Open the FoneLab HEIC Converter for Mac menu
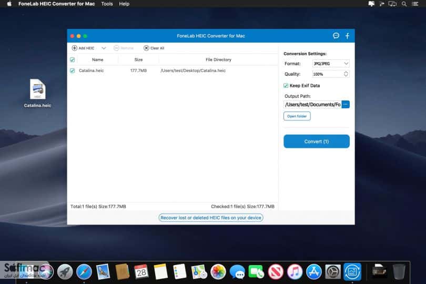The height and width of the screenshot is (284, 426). click(x=56, y=4)
